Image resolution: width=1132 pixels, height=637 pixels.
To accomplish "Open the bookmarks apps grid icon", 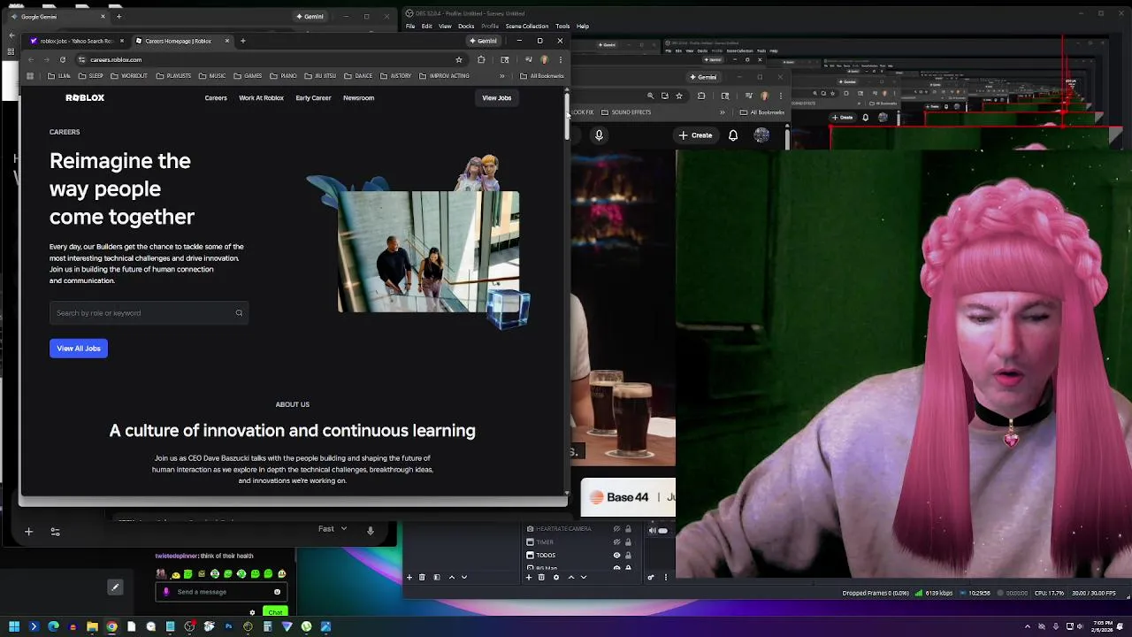I will pyautogui.click(x=30, y=76).
